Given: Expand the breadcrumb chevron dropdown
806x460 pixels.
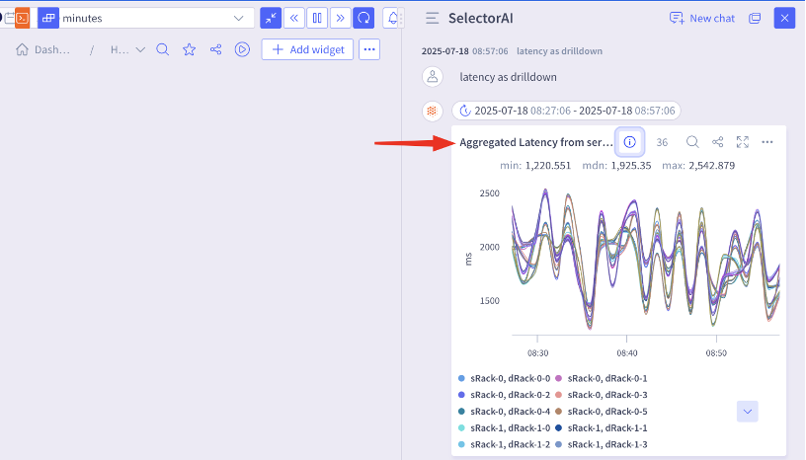Looking at the screenshot, I should pyautogui.click(x=139, y=49).
